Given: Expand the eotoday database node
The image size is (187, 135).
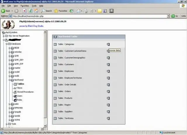Looking at the screenshot, I should [x=9, y=52].
